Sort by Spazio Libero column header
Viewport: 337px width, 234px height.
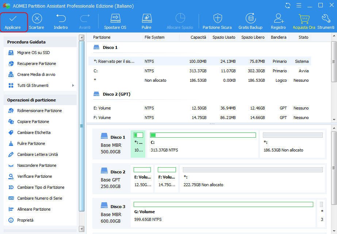[x=253, y=37]
